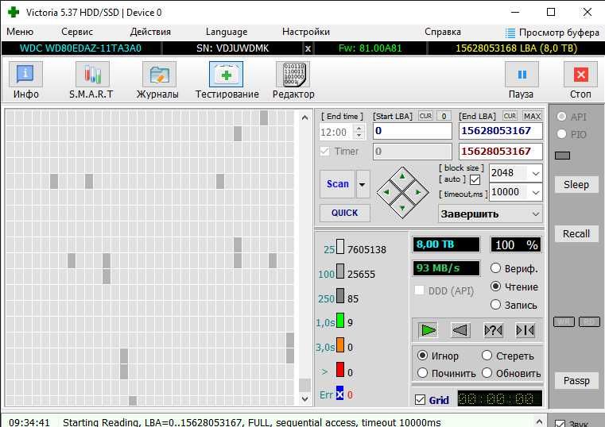Click into the Start LBA input field
The height and width of the screenshot is (427, 605).
(x=413, y=131)
